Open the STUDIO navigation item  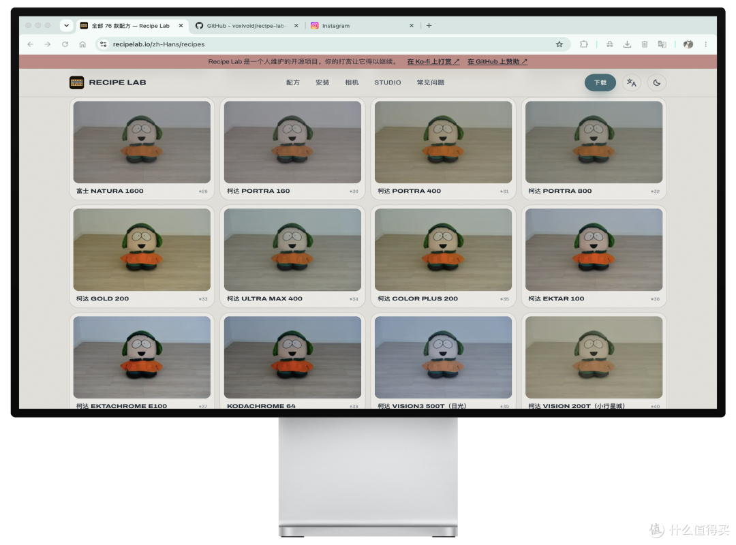click(388, 82)
